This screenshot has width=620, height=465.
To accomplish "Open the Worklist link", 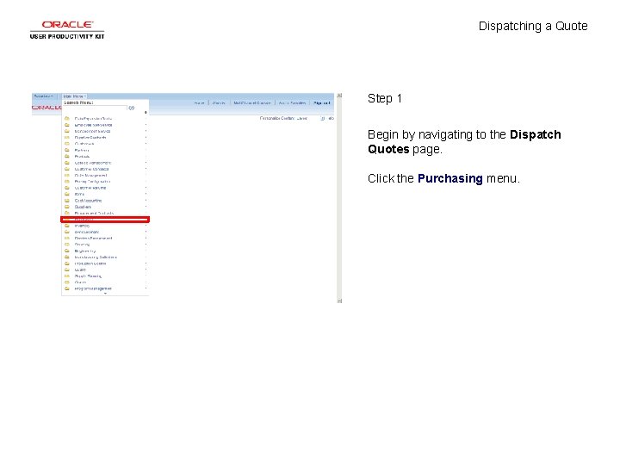I will pyautogui.click(x=219, y=102).
